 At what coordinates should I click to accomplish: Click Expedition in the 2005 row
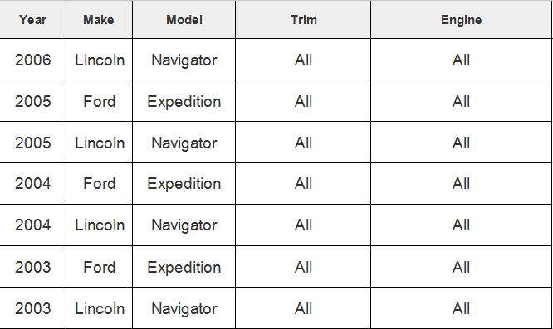coord(184,101)
